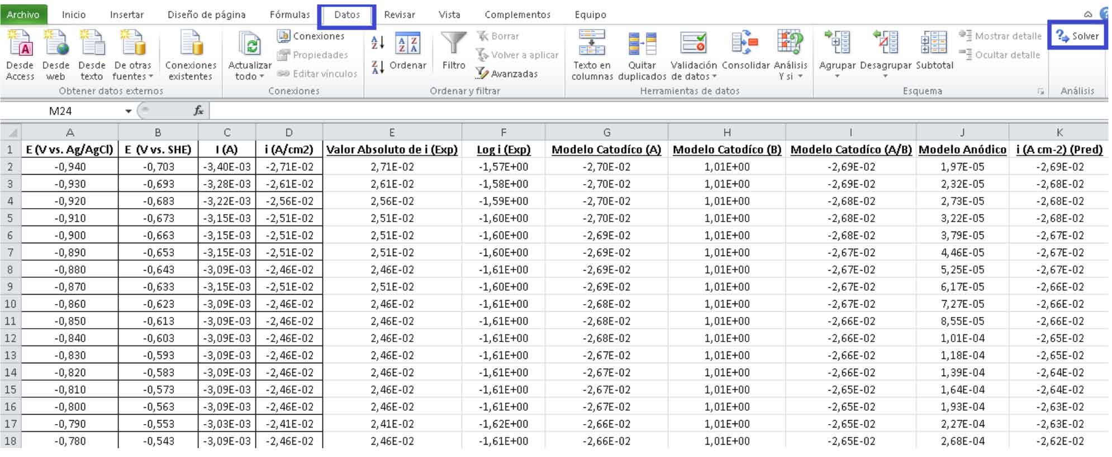Click the Mostrar detalle button
This screenshot has height=457, width=1112.
coord(1001,36)
